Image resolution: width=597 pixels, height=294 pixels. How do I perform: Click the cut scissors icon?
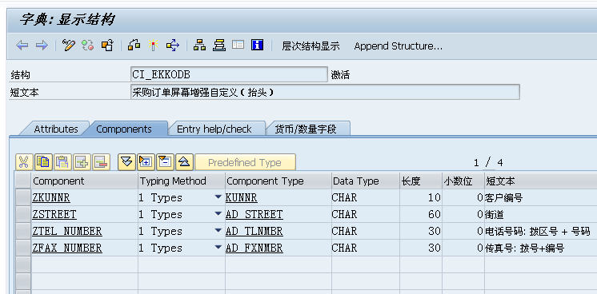[x=23, y=162]
